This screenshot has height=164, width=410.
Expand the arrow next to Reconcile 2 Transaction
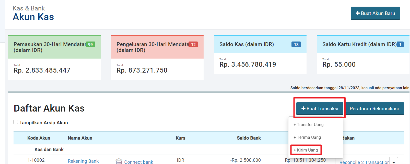coord(394,162)
